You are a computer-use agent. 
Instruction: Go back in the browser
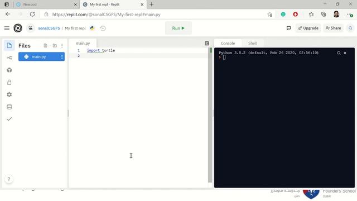click(x=8, y=15)
